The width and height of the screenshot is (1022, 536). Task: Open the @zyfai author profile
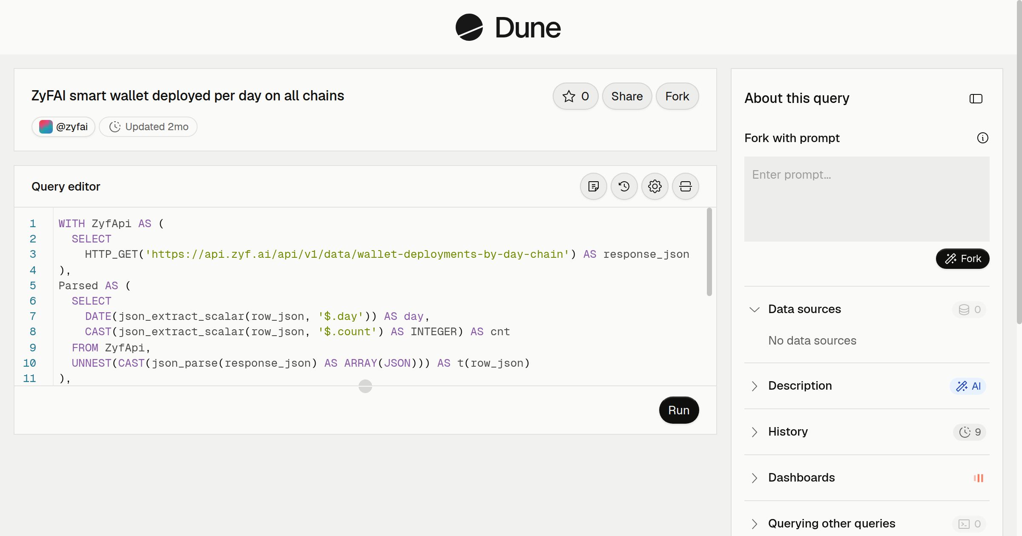[63, 127]
